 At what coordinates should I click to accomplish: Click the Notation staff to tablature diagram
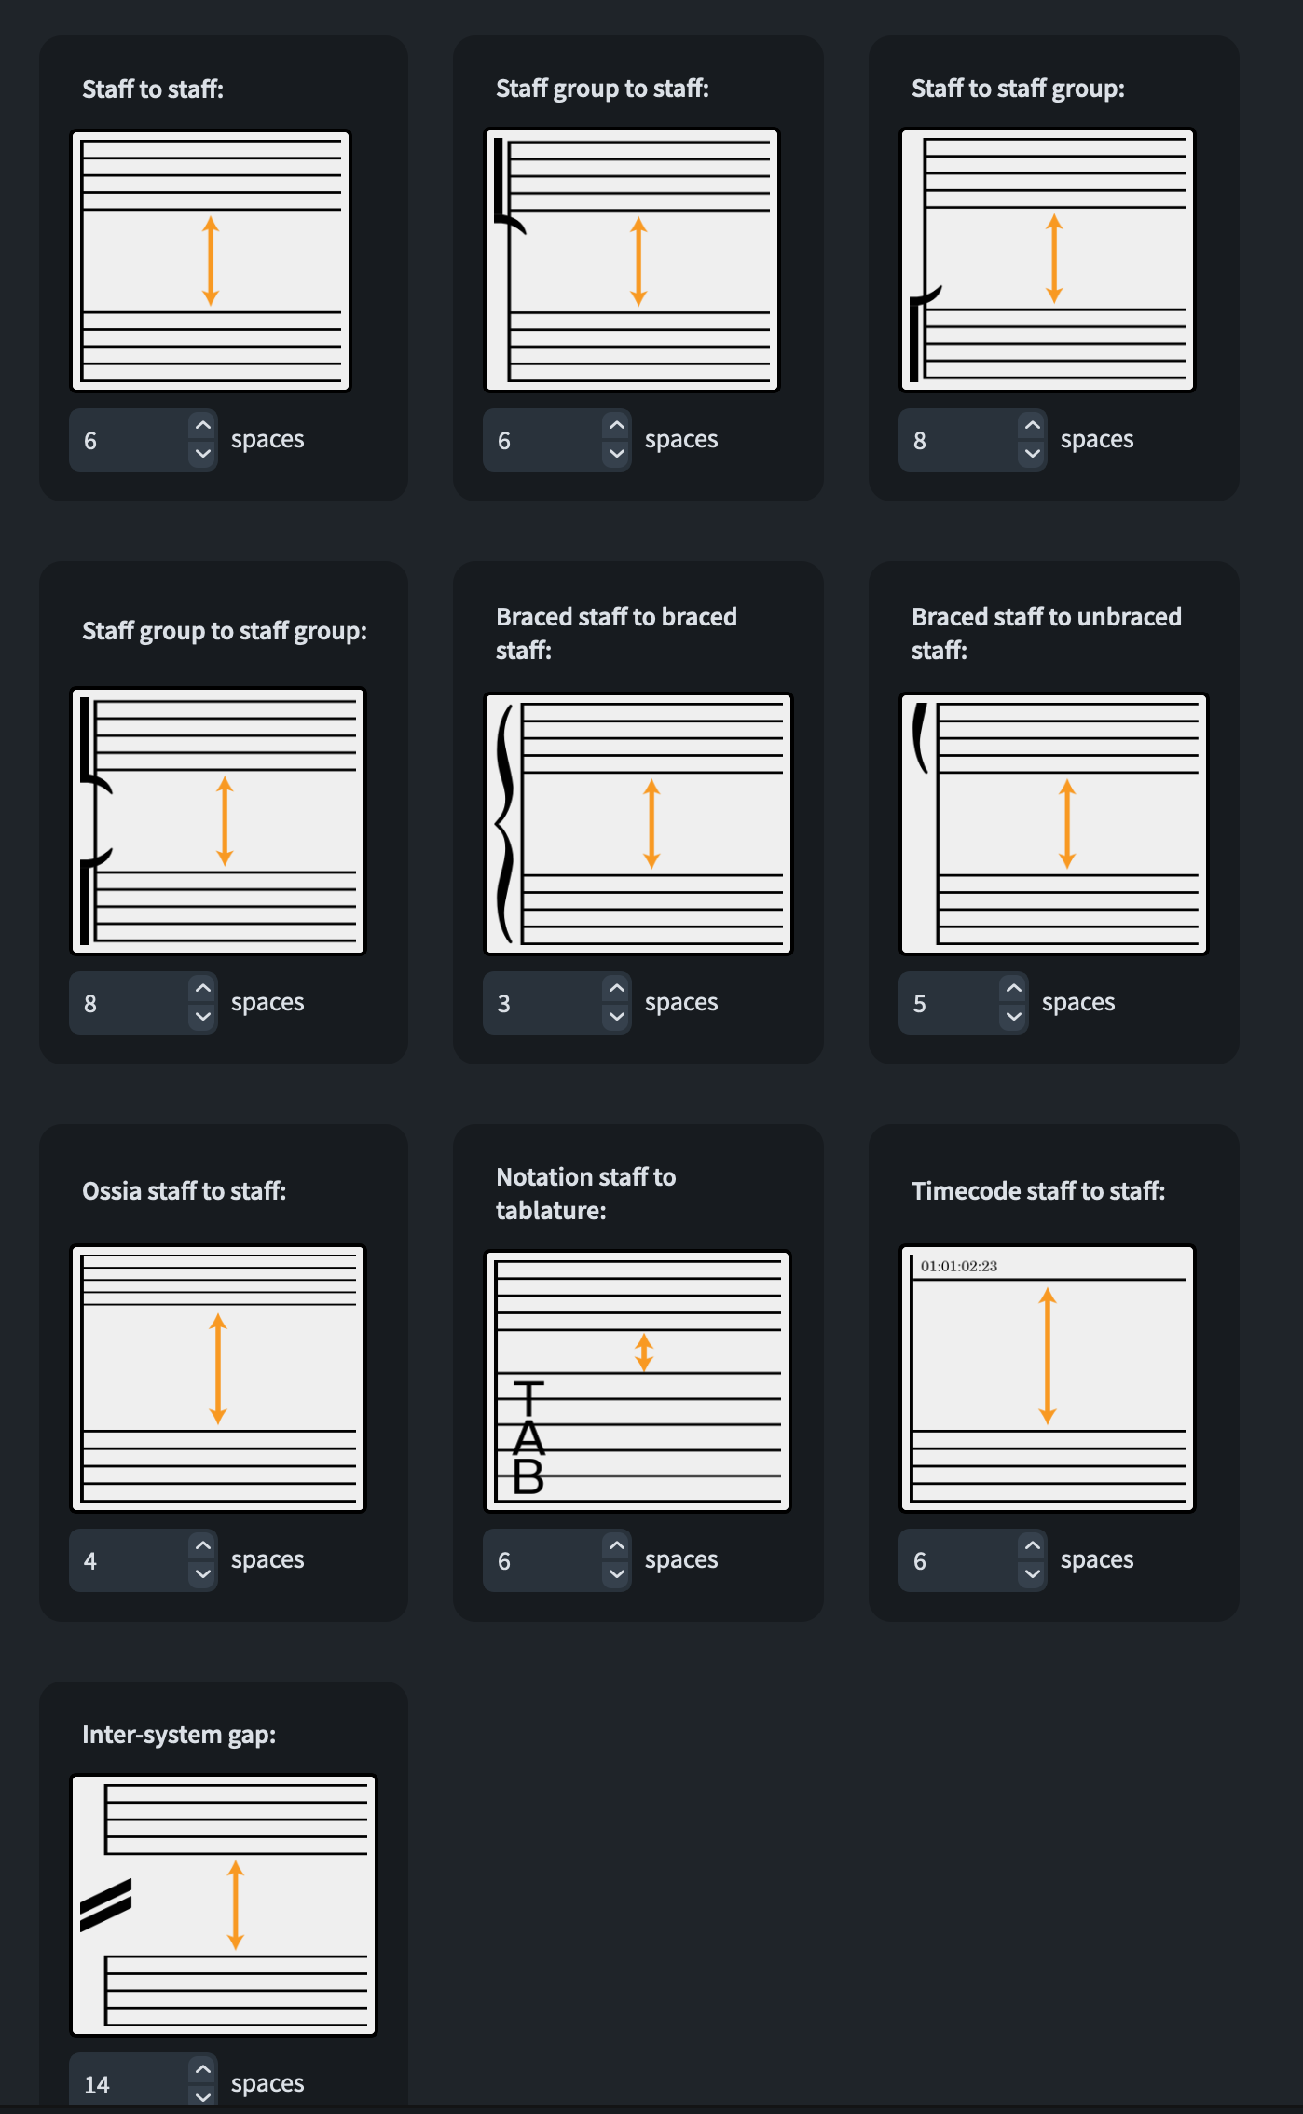pyautogui.click(x=638, y=1380)
